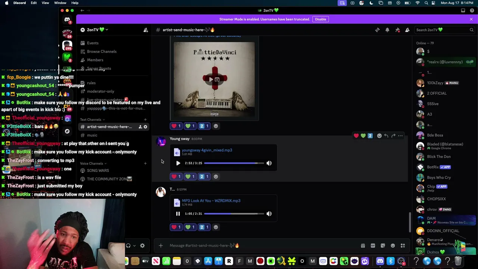The width and height of the screenshot is (478, 269).
Task: Open Browse Channels
Action: (x=102, y=52)
